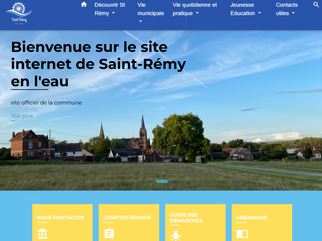Viewport: 322px width, 241px height.
Task: Click the open book icon under Urbanisme
Action: pos(242,234)
